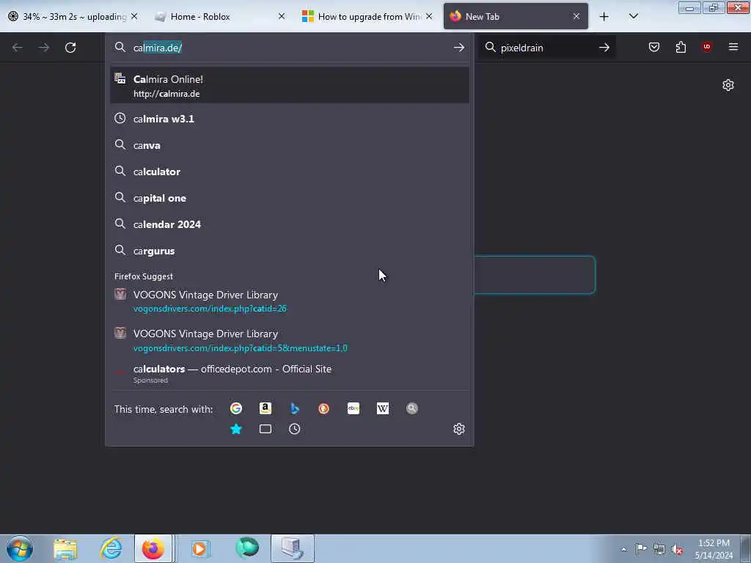The width and height of the screenshot is (751, 563).
Task: Search with Amazon one-off engine icon
Action: tap(265, 408)
